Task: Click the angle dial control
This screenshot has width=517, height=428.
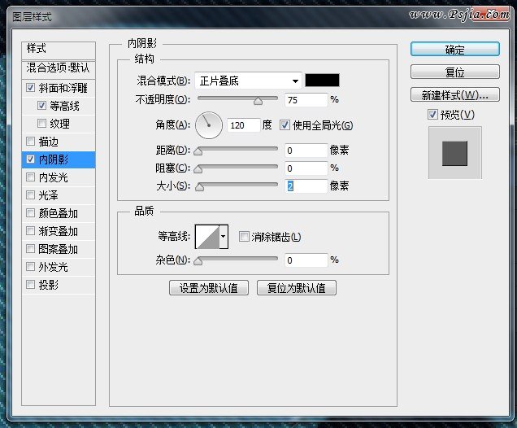Action: point(209,125)
